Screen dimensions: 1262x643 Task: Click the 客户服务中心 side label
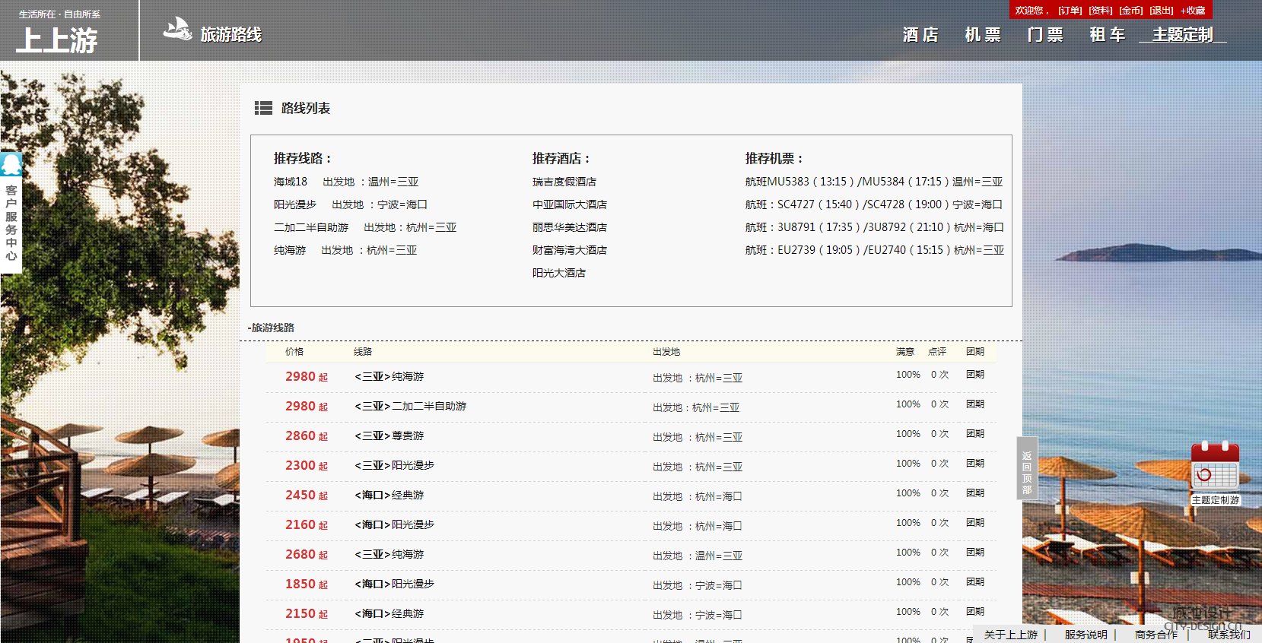point(11,222)
